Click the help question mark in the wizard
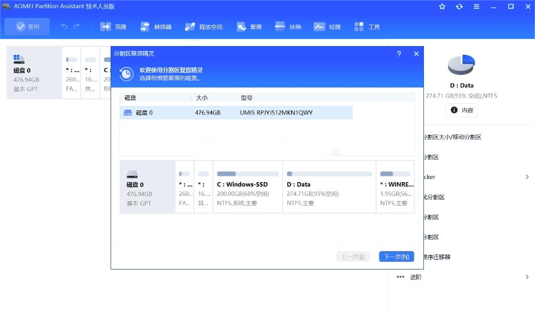 (399, 54)
